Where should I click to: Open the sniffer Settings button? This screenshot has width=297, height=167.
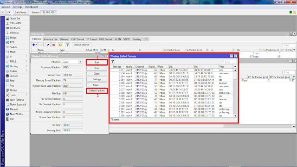click(x=97, y=79)
